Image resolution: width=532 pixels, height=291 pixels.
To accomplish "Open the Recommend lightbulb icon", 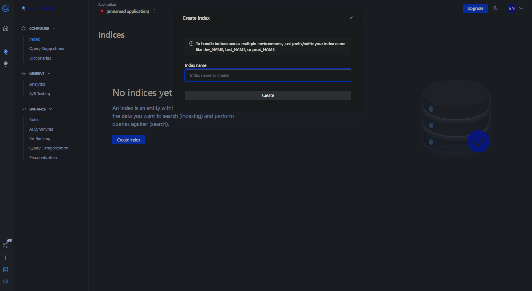I will point(6,64).
